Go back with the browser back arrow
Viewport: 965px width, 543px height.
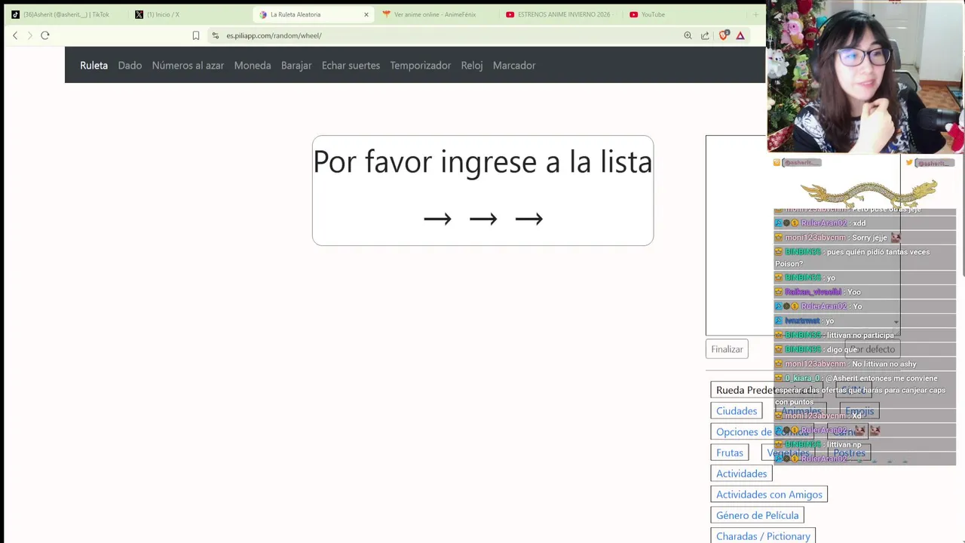pyautogui.click(x=15, y=35)
